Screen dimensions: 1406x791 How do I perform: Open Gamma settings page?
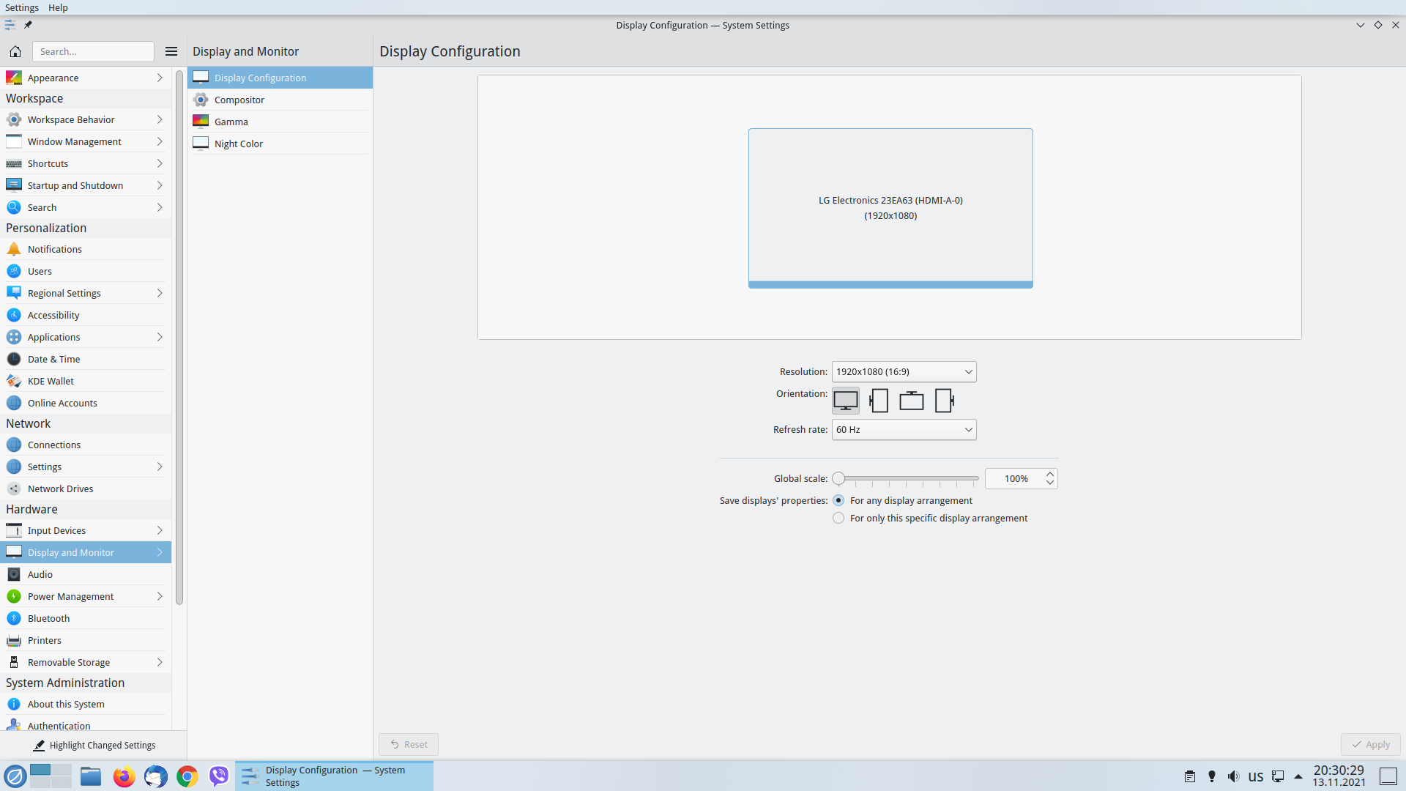(231, 122)
